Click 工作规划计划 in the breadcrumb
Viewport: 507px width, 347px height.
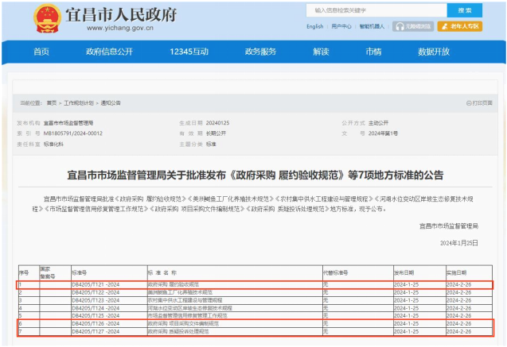(79, 103)
